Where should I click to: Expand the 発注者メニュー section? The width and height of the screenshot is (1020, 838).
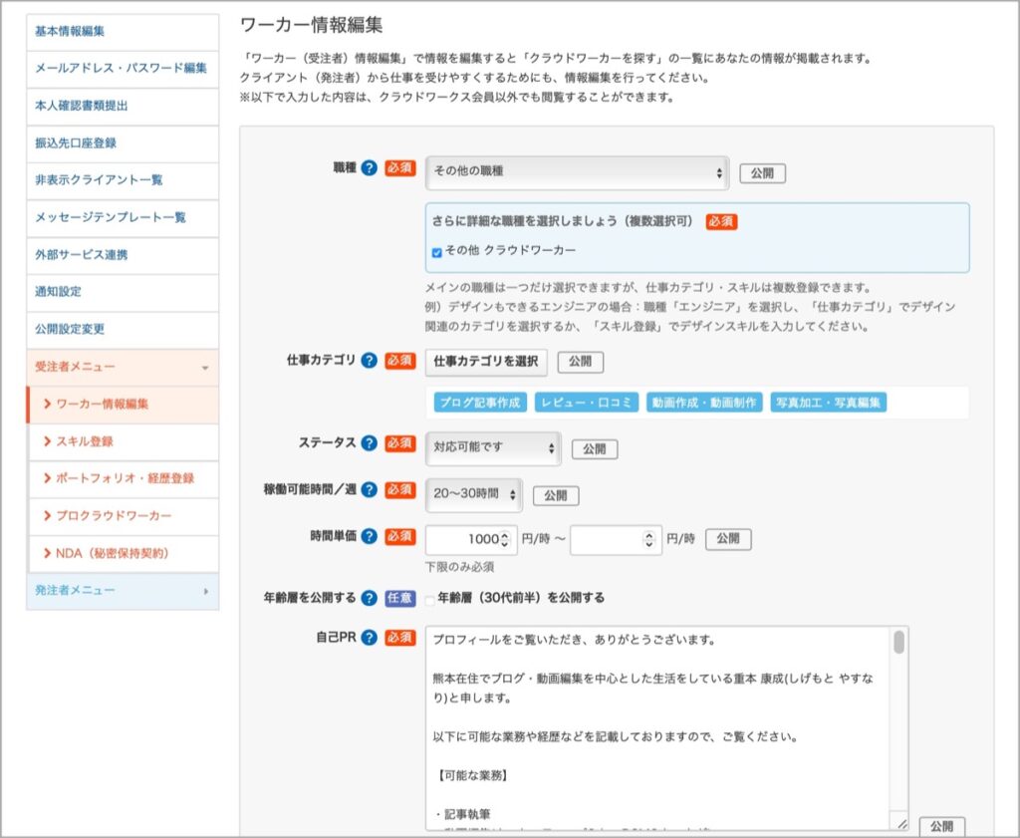point(123,591)
